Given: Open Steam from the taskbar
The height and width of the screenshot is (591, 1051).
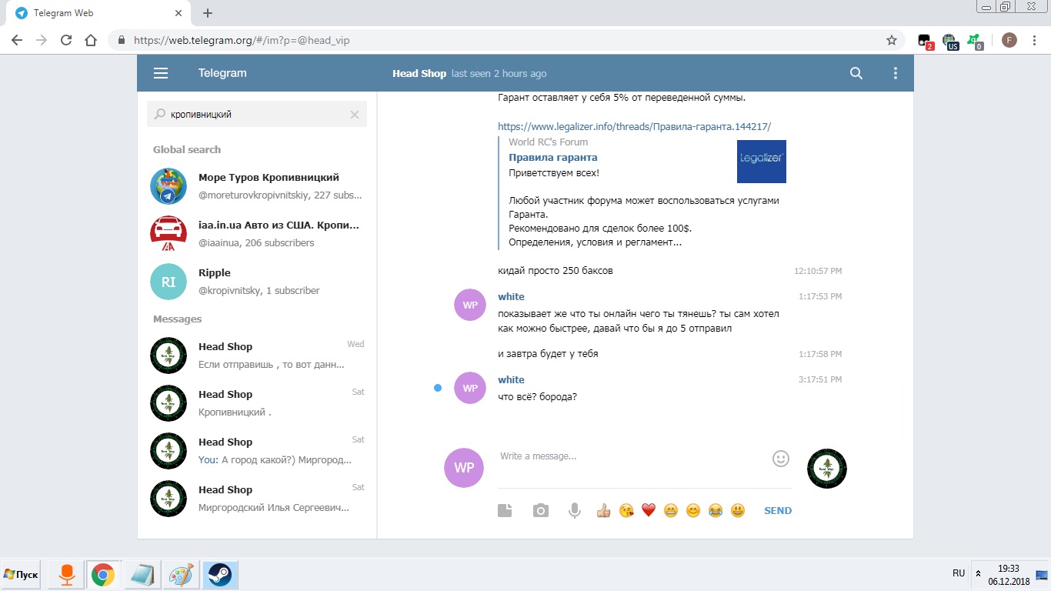Looking at the screenshot, I should tap(220, 575).
